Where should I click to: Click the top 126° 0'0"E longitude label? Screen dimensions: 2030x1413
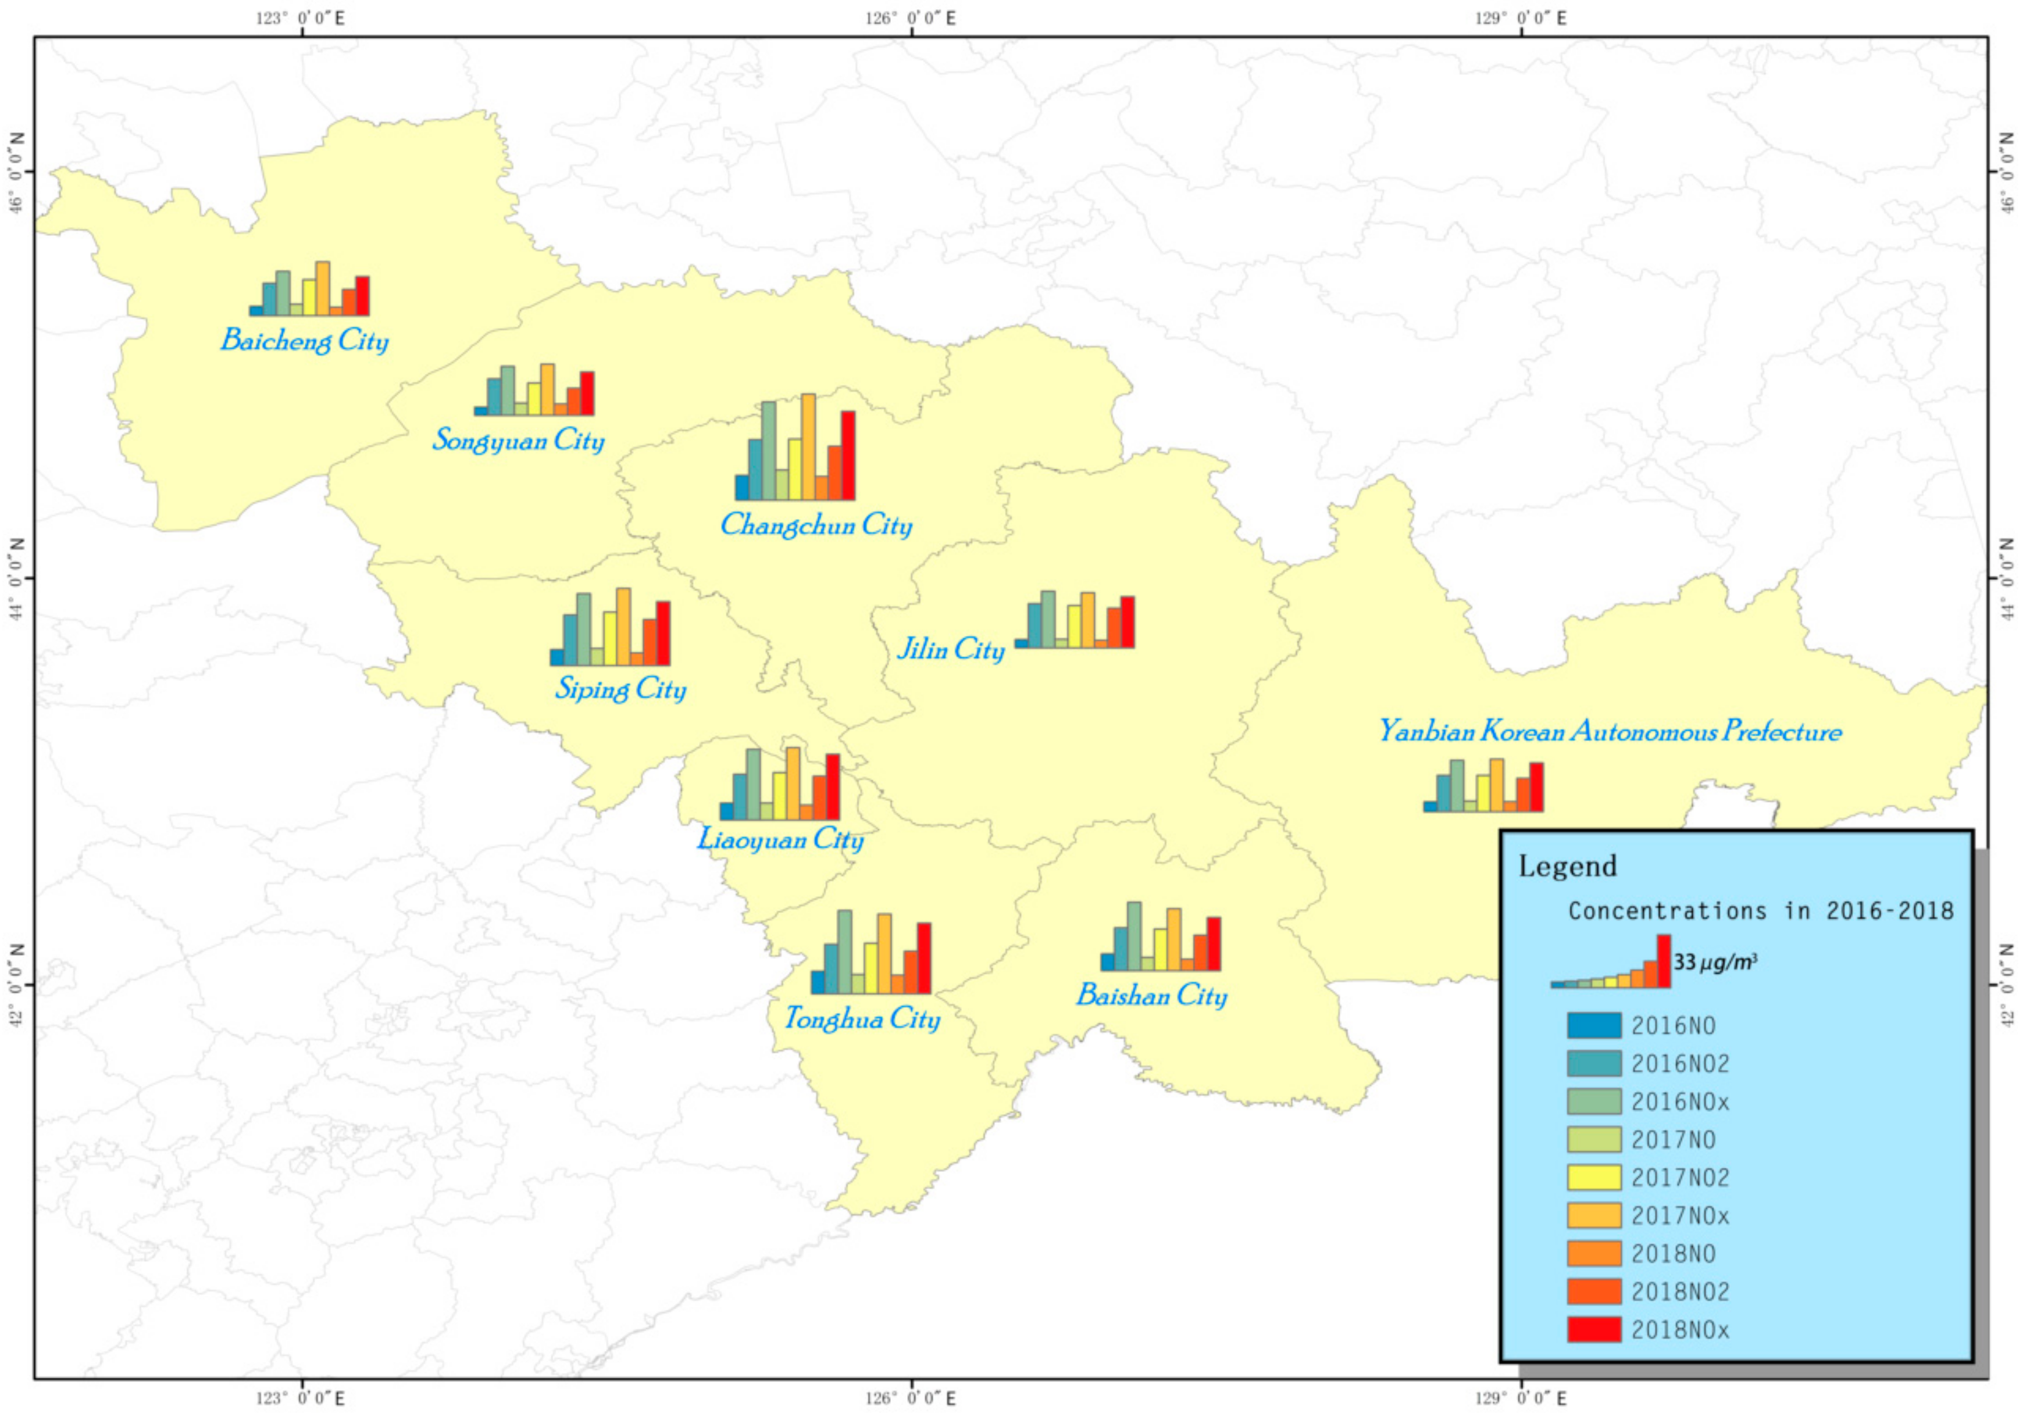[910, 17]
